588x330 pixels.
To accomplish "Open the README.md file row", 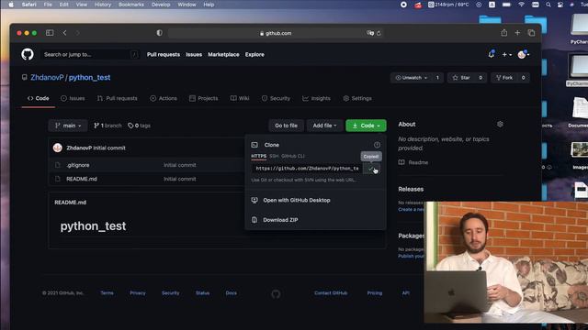I will pos(82,180).
